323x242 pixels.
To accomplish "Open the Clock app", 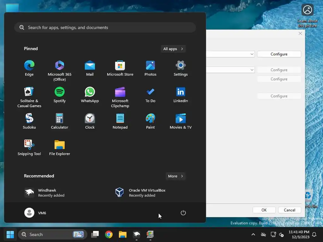I will click(90, 121).
